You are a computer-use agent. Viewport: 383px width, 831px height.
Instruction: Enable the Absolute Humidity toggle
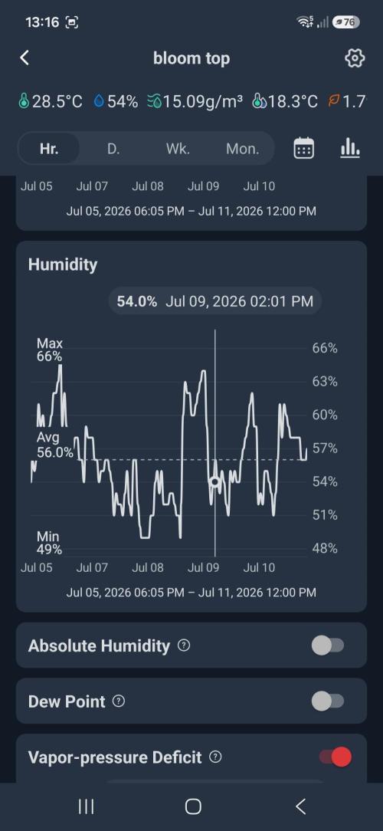click(x=328, y=645)
